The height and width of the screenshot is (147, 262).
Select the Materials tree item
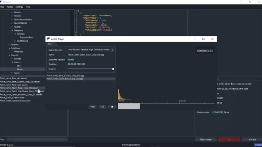pyautogui.click(x=18, y=51)
